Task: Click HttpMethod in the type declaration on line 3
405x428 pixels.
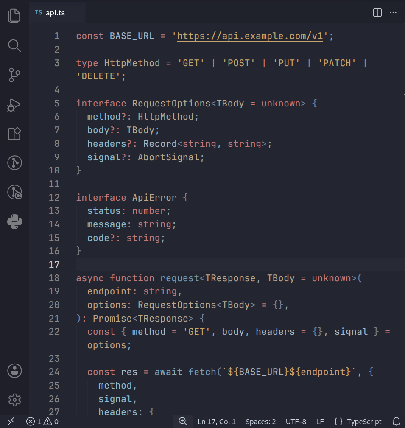Action: click(x=132, y=63)
